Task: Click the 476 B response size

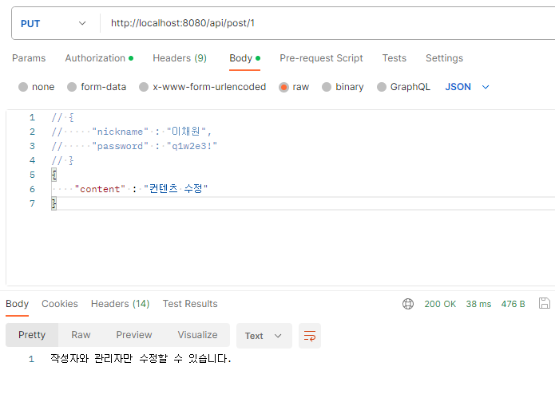Action: tap(513, 304)
